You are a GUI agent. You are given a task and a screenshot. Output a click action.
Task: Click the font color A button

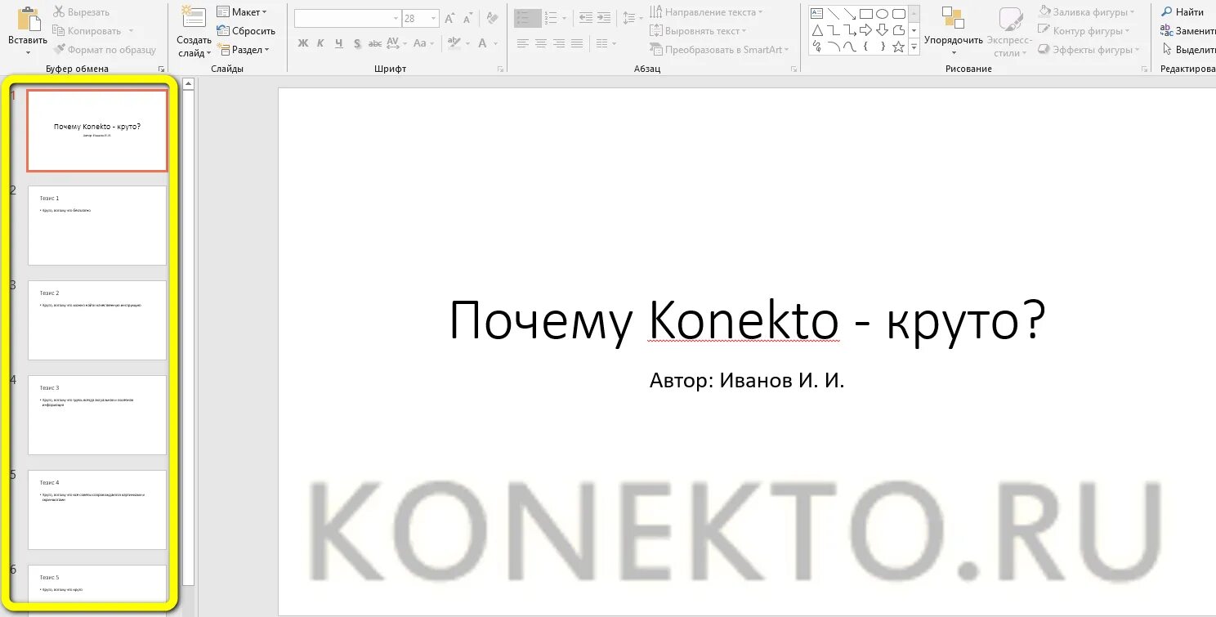pyautogui.click(x=483, y=43)
